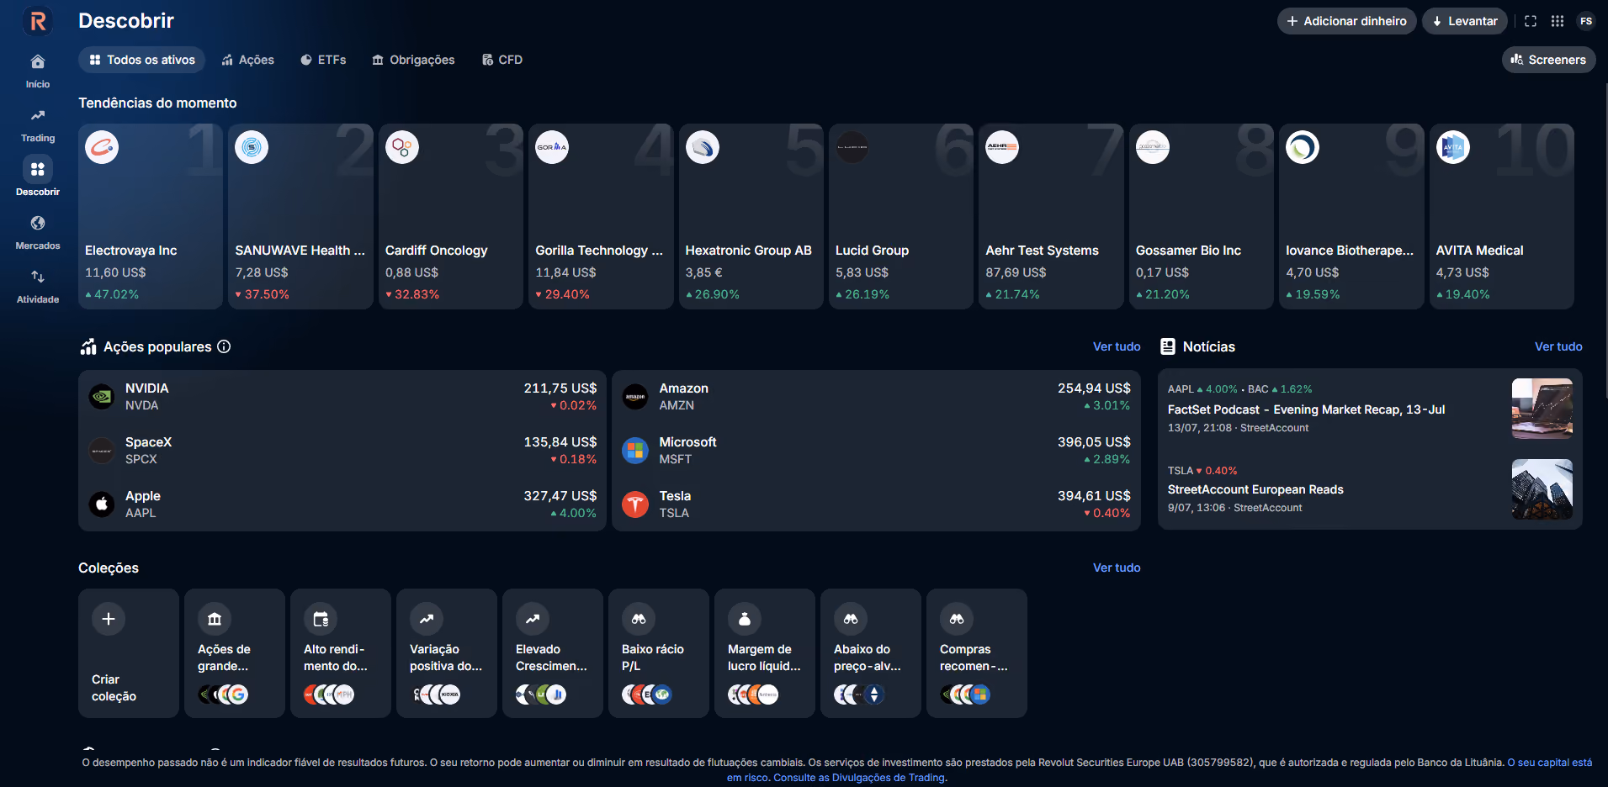Click the Apple change 4.00%
Viewport: 1608px width, 787px height.
click(x=574, y=513)
